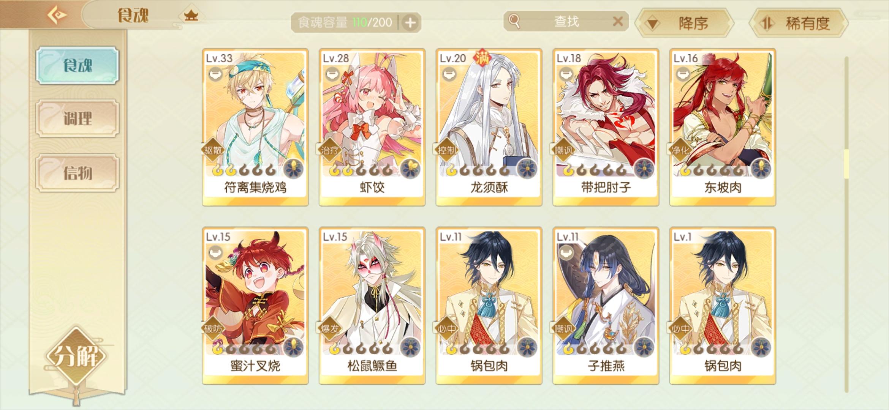The image size is (889, 410).
Task: Clear search with the X icon
Action: point(617,22)
